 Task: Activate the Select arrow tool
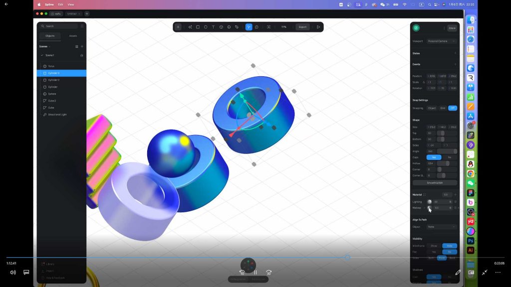pyautogui.click(x=249, y=27)
